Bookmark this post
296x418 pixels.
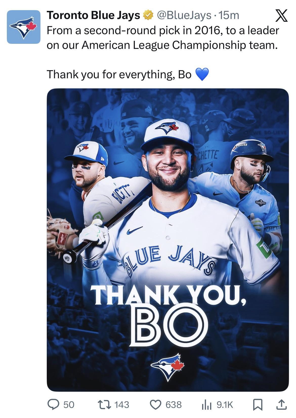258,405
